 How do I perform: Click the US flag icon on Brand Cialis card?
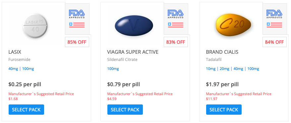point(274,25)
